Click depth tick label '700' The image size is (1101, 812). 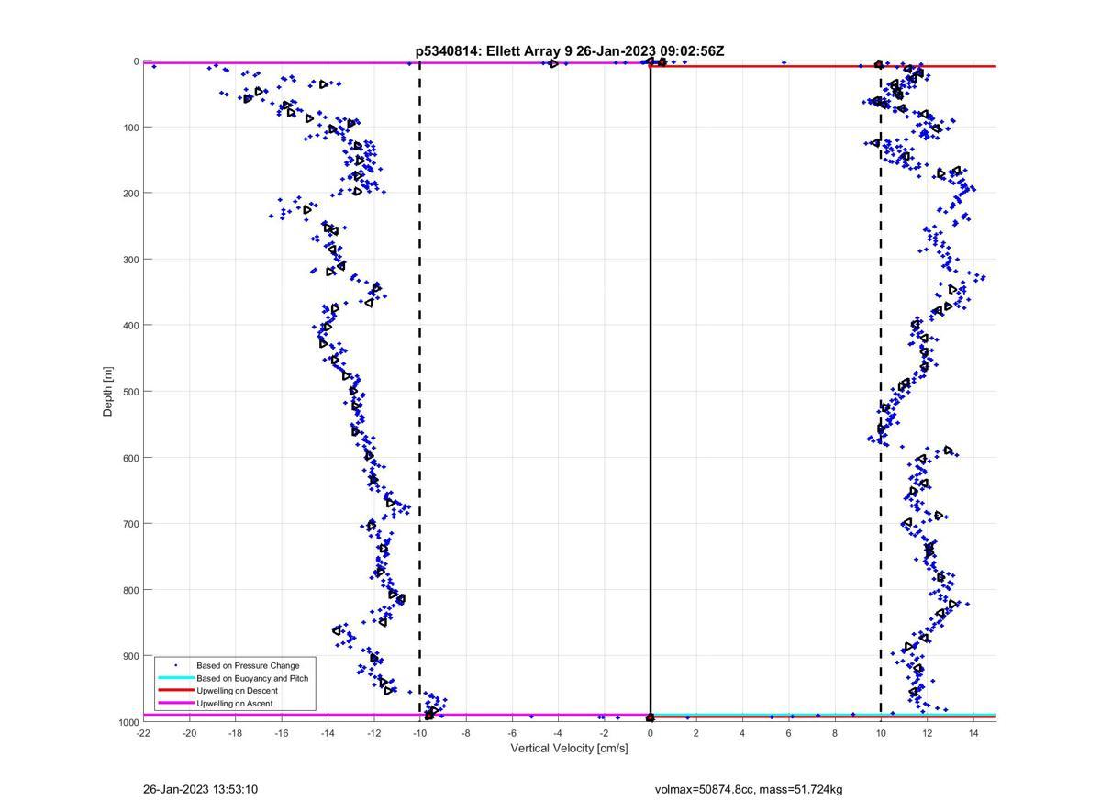click(130, 524)
